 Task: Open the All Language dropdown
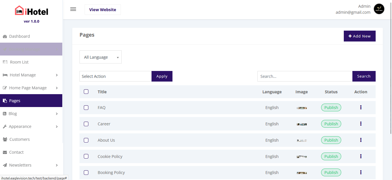(x=100, y=57)
